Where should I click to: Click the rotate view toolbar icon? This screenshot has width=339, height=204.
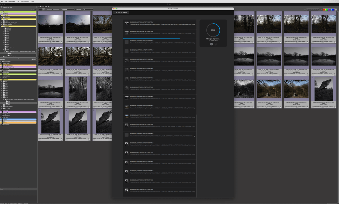[44, 10]
